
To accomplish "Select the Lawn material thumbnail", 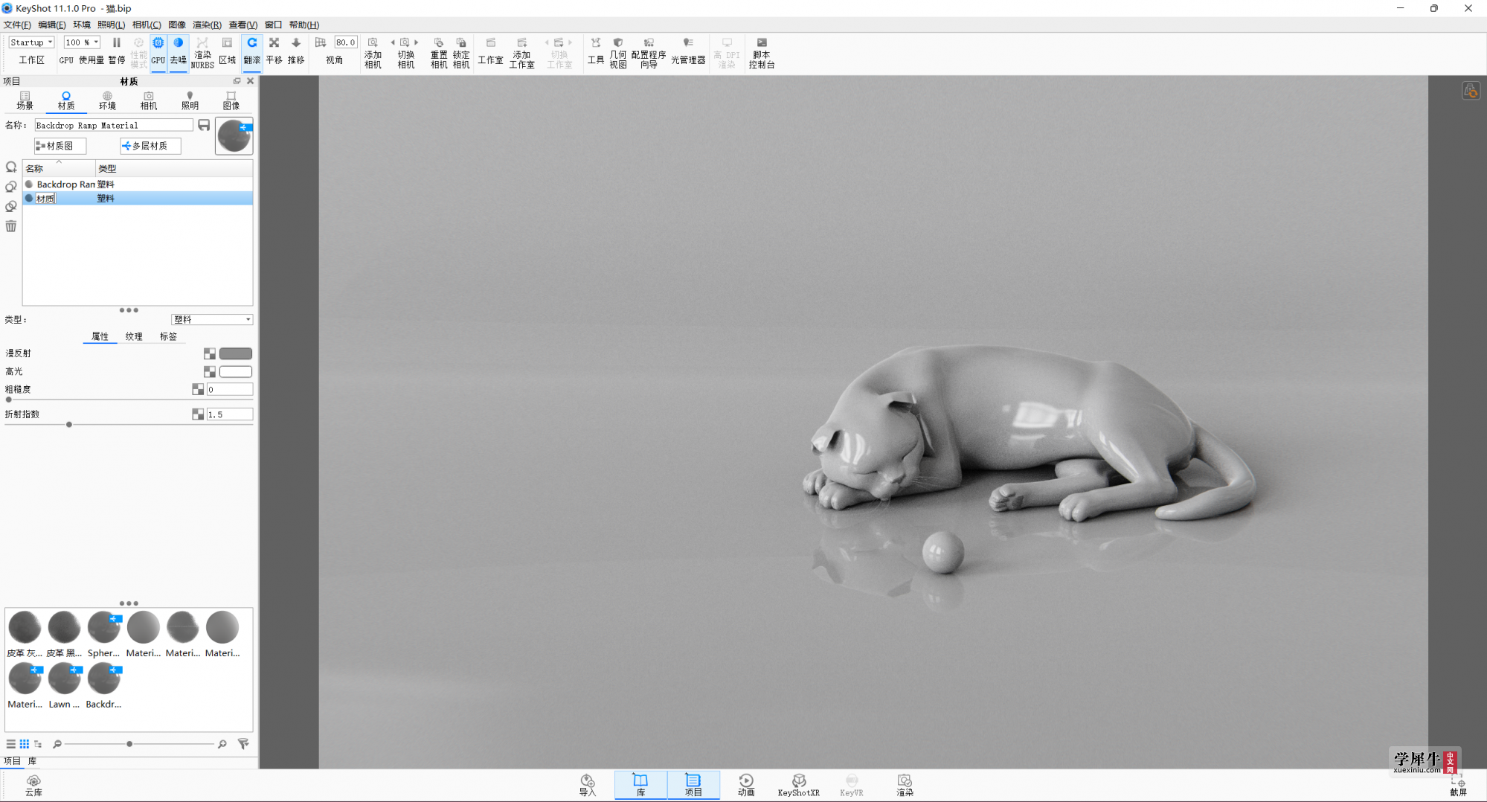I will tap(64, 686).
